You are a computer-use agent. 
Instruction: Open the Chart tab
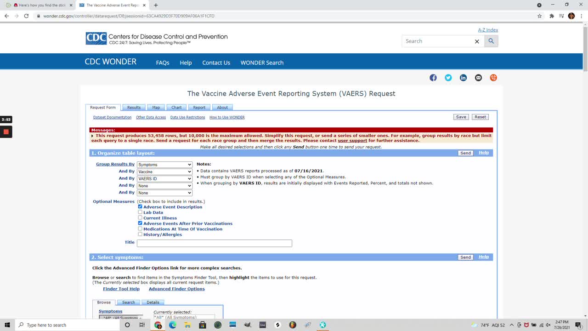click(176, 108)
